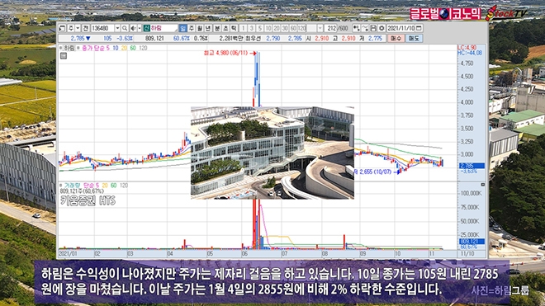Image resolution: width=545 pixels, height=306 pixels.
Task: Click the magnifier stock search icon
Action: [125, 28]
